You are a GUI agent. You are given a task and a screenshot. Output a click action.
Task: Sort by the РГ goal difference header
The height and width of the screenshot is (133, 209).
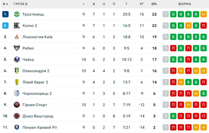[x=141, y=4]
